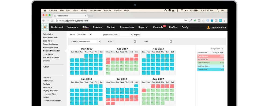Click the Export button
The width and height of the screenshot is (268, 106).
click(137, 35)
